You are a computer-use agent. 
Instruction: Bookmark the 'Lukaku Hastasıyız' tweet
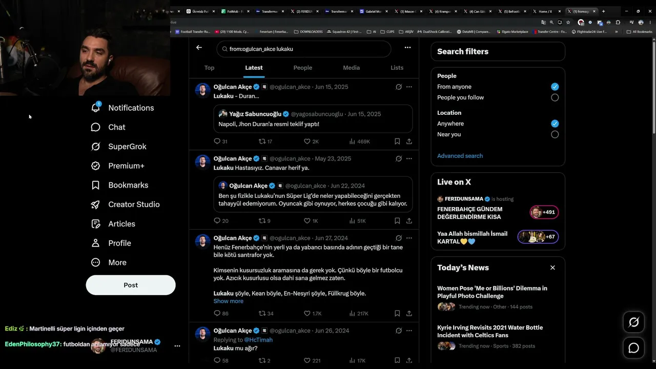tap(397, 221)
